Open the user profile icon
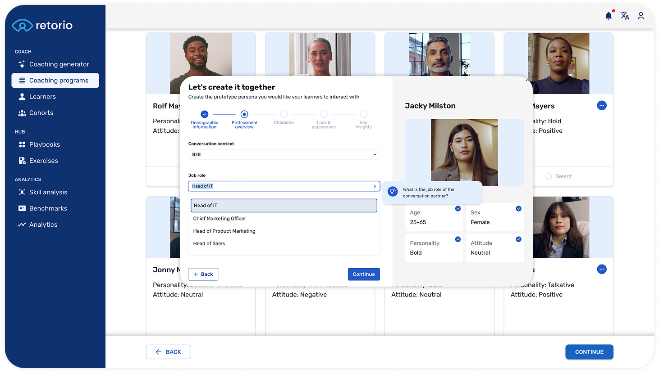Viewport: 659px width, 373px height. (641, 16)
